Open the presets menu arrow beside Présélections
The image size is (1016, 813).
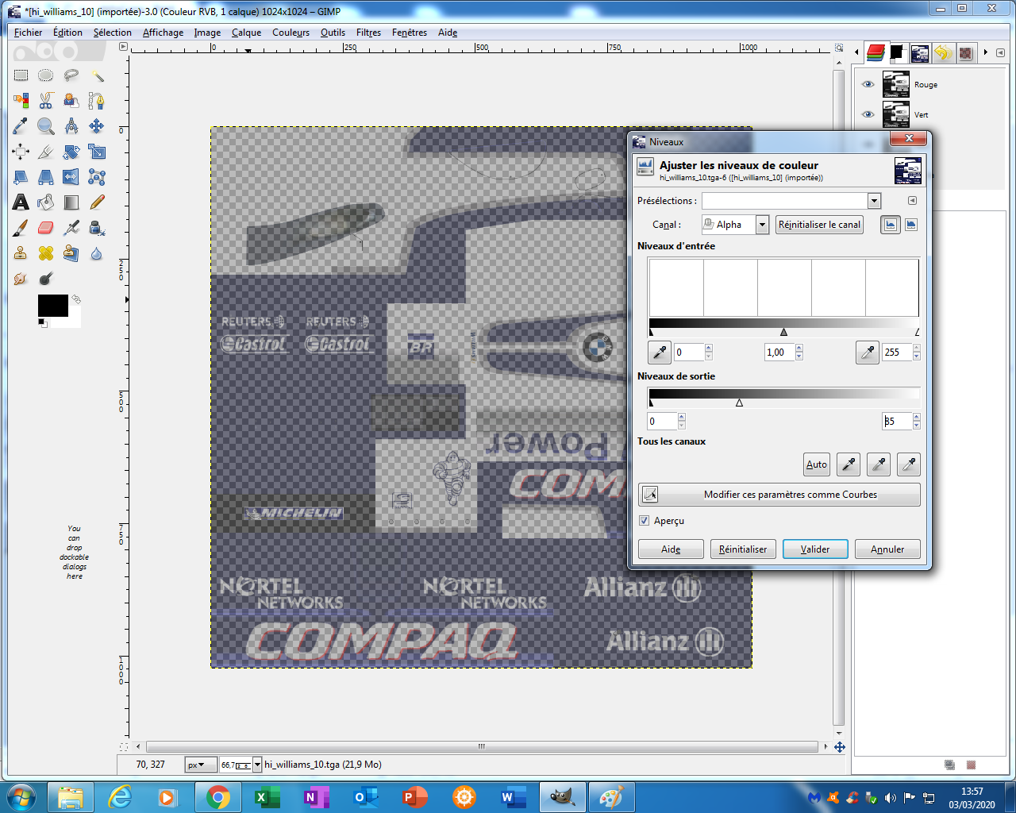[x=912, y=201]
